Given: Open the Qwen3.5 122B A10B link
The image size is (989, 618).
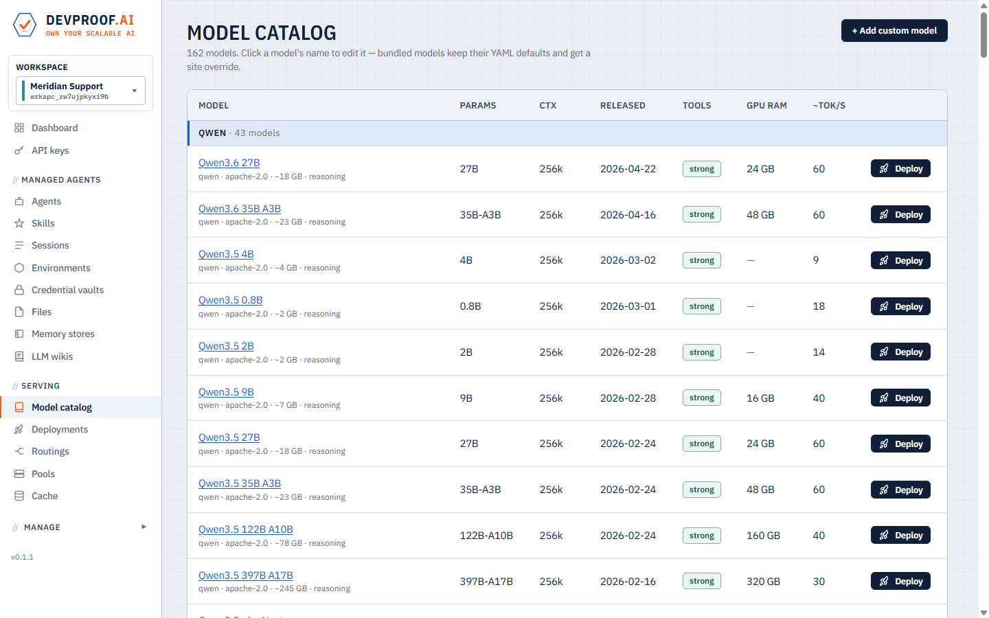Looking at the screenshot, I should click(246, 529).
